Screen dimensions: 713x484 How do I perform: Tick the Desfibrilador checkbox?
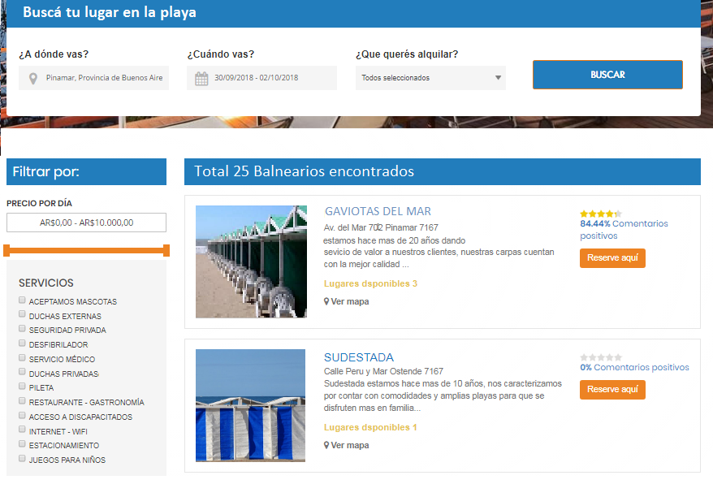coord(22,343)
